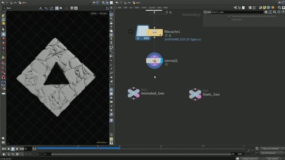This screenshot has height=160, width=285.
Task: Open the viewport Persp camera dropdown
Action: click(94, 13)
